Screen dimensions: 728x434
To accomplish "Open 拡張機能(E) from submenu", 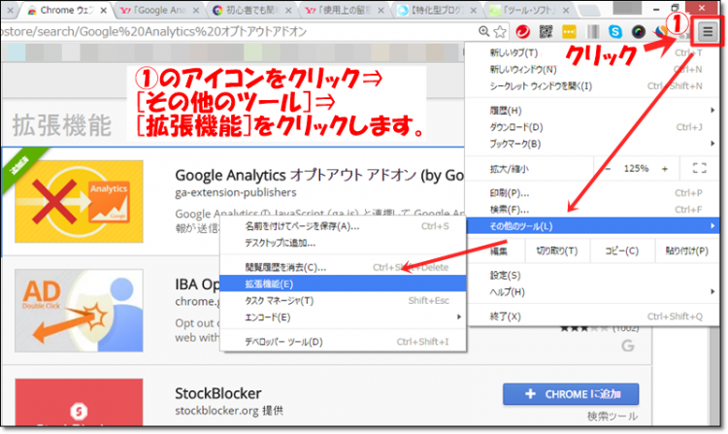I will tap(343, 284).
